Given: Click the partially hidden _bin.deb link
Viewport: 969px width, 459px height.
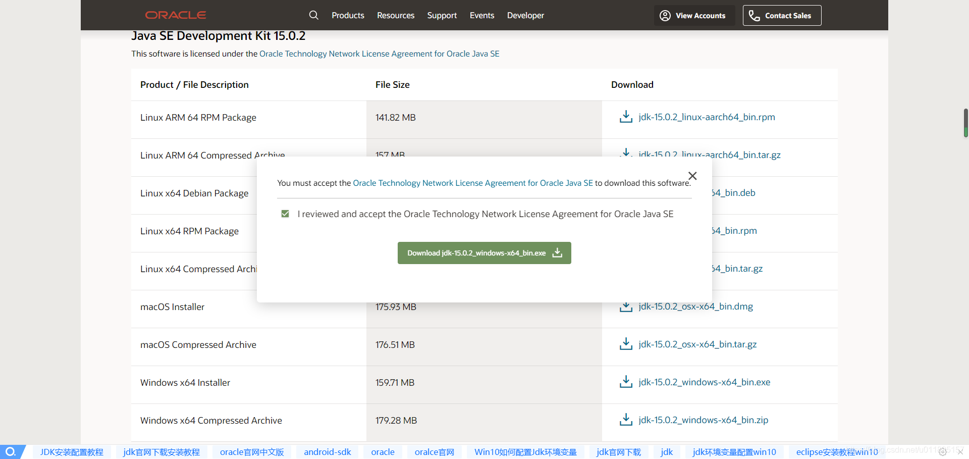Looking at the screenshot, I should [734, 193].
